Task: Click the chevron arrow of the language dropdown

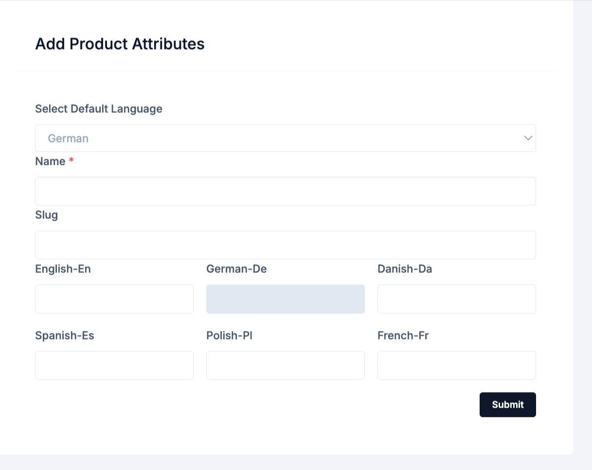Action: (528, 138)
